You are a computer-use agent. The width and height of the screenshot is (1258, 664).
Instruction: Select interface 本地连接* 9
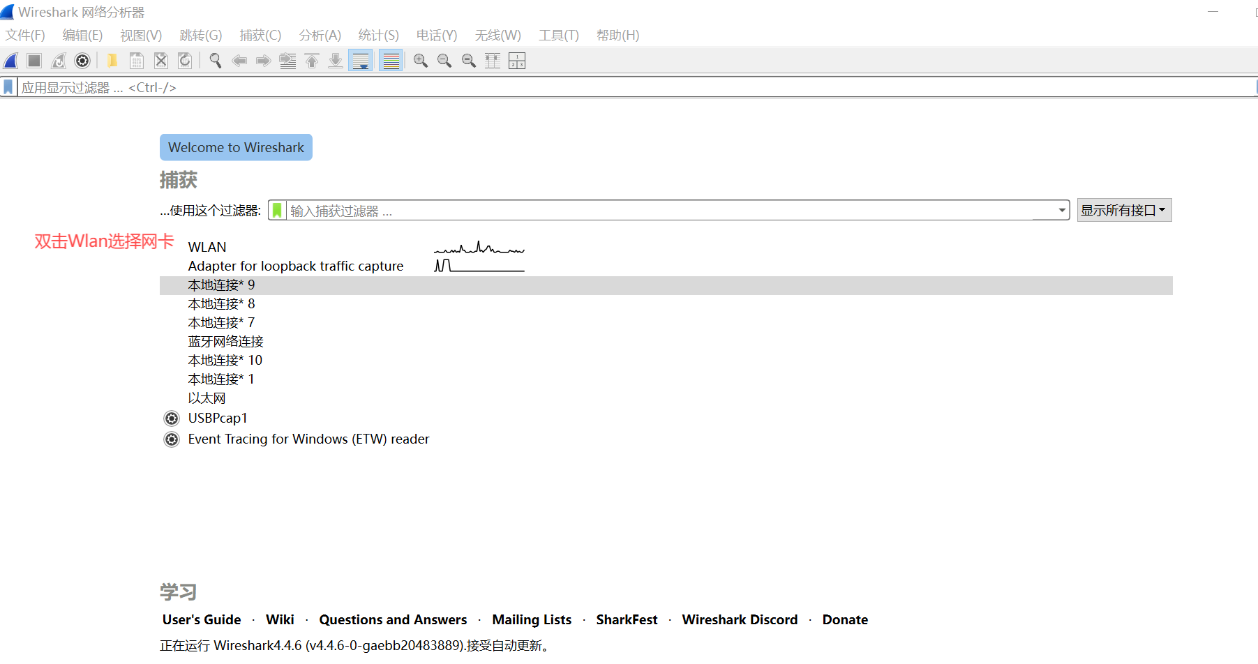[666, 285]
